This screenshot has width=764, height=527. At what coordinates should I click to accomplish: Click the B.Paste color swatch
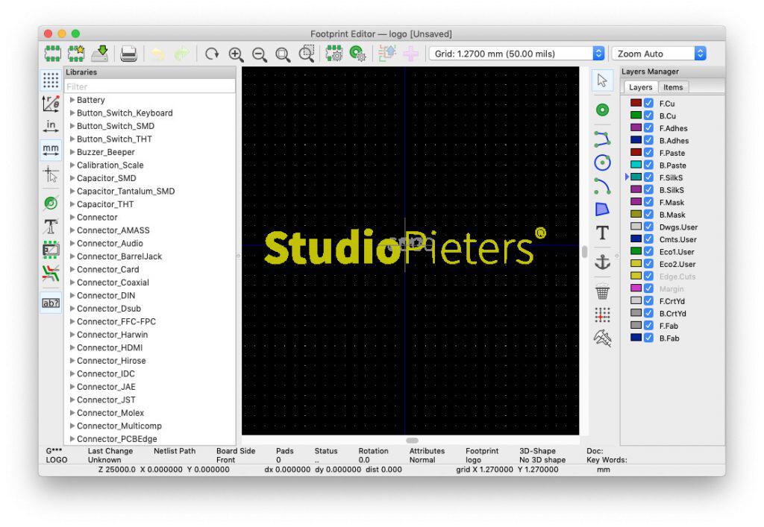point(636,165)
